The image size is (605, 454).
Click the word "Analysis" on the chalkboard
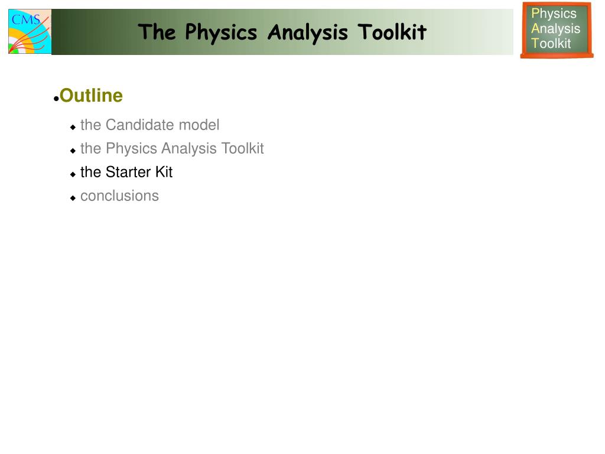click(555, 28)
